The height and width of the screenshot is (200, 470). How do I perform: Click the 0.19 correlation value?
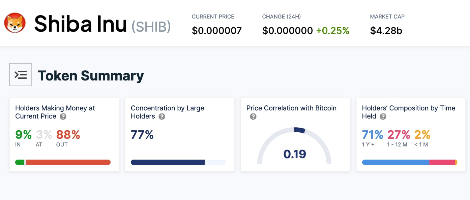pyautogui.click(x=294, y=154)
